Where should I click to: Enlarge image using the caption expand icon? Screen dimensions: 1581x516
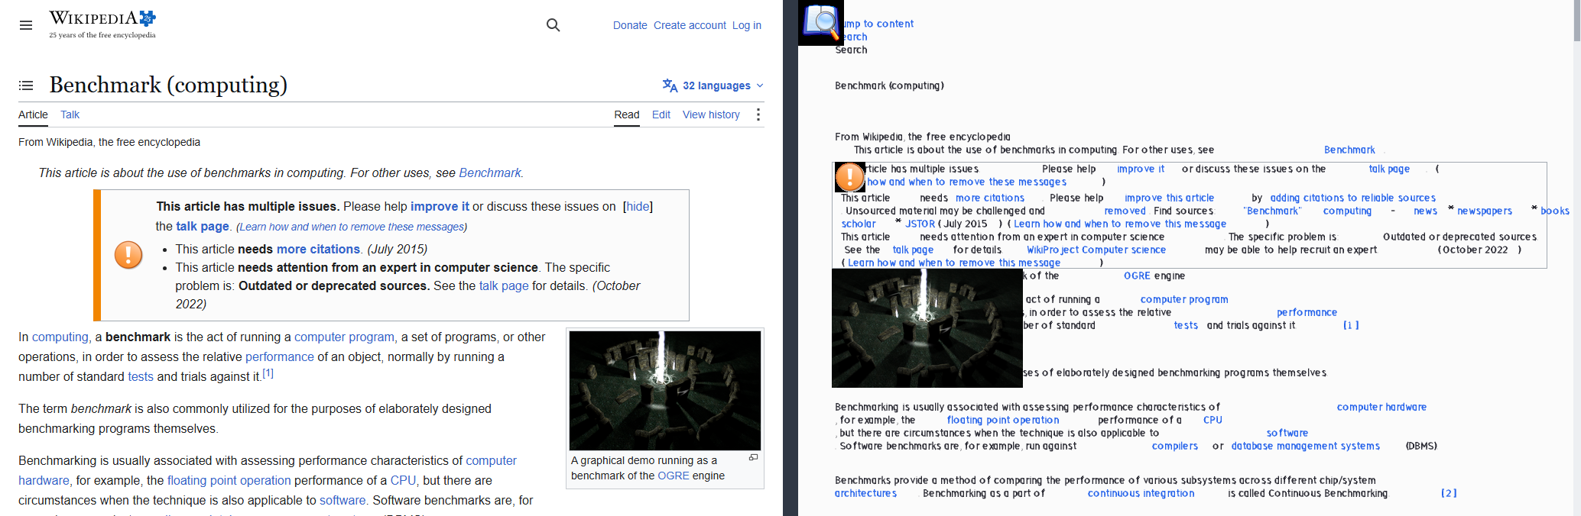click(x=753, y=457)
